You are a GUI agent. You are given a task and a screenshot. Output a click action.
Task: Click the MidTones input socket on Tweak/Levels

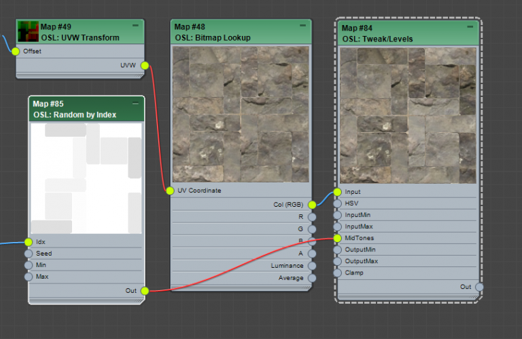(337, 238)
